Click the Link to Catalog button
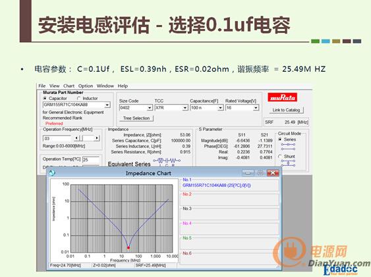Viewport: 371px width, 277px height. 286,110
